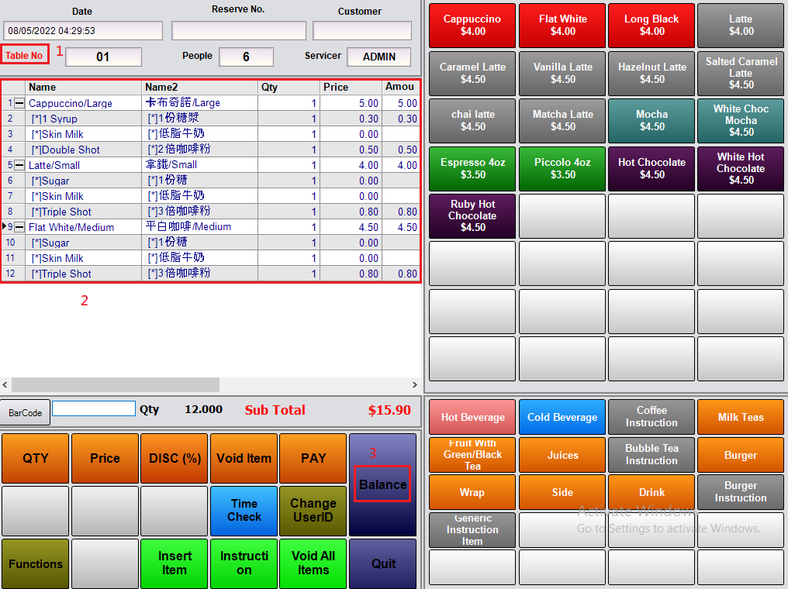Click the Customer field
The width and height of the screenshot is (788, 589).
(362, 31)
